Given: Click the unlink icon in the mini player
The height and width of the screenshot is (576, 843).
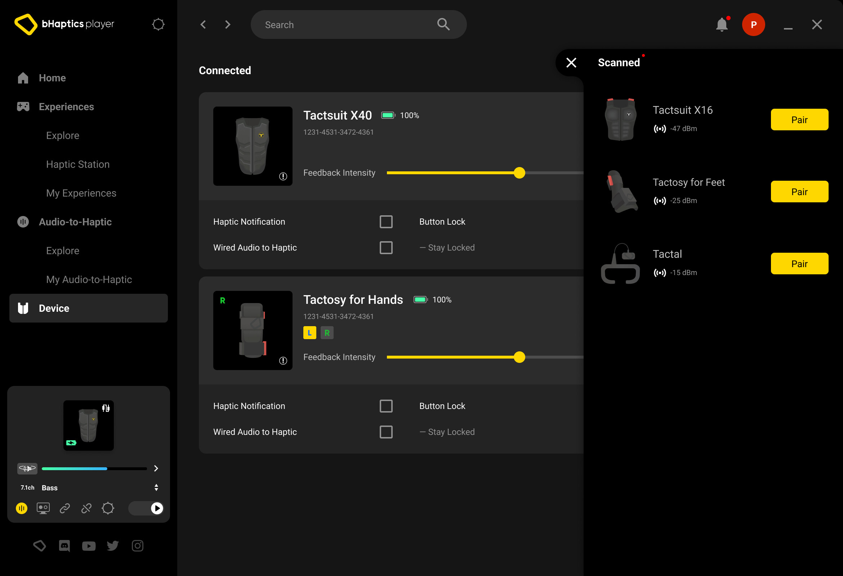Looking at the screenshot, I should 86,508.
